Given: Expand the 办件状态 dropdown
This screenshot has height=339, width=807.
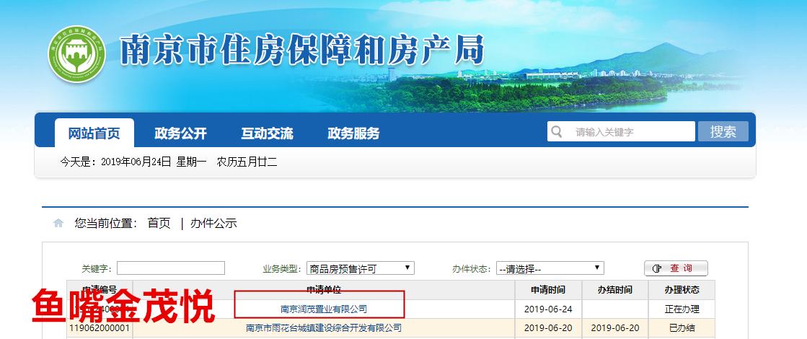Looking at the screenshot, I should pos(550,268).
